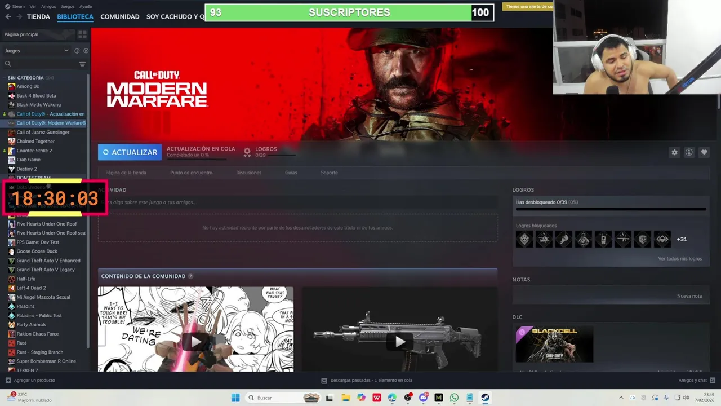Viewport: 721px width, 406px height.
Task: Click the paused downloads icon
Action: click(x=324, y=381)
